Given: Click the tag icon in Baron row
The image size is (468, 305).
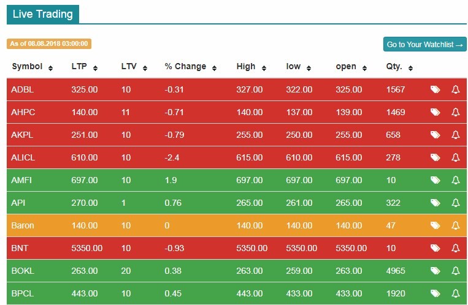Looking at the screenshot, I should (435, 225).
